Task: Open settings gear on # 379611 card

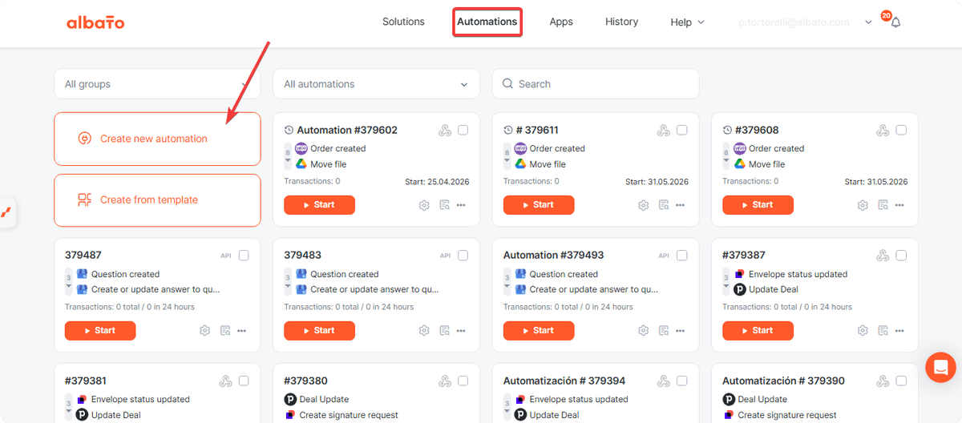Action: click(643, 205)
